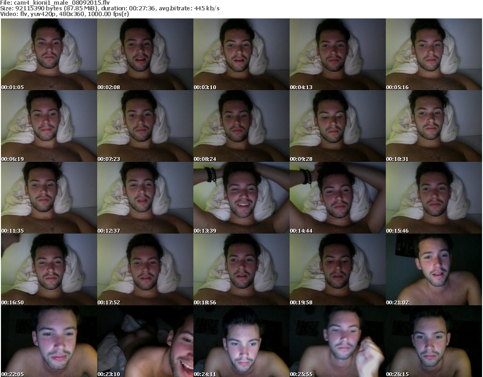Click the yuv420p pixel format text

pos(43,14)
